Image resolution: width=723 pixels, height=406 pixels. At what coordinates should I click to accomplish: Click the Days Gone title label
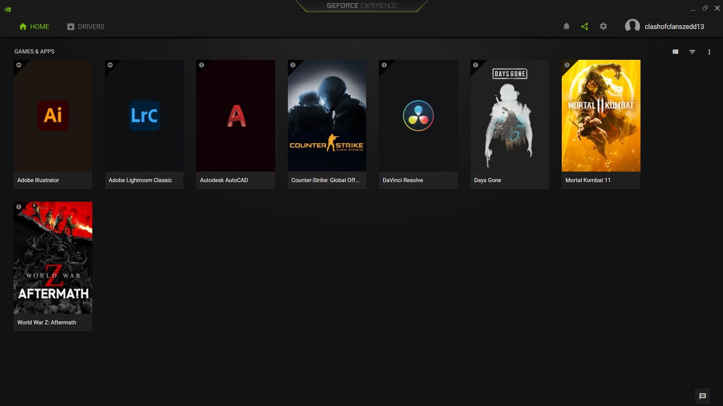click(488, 180)
